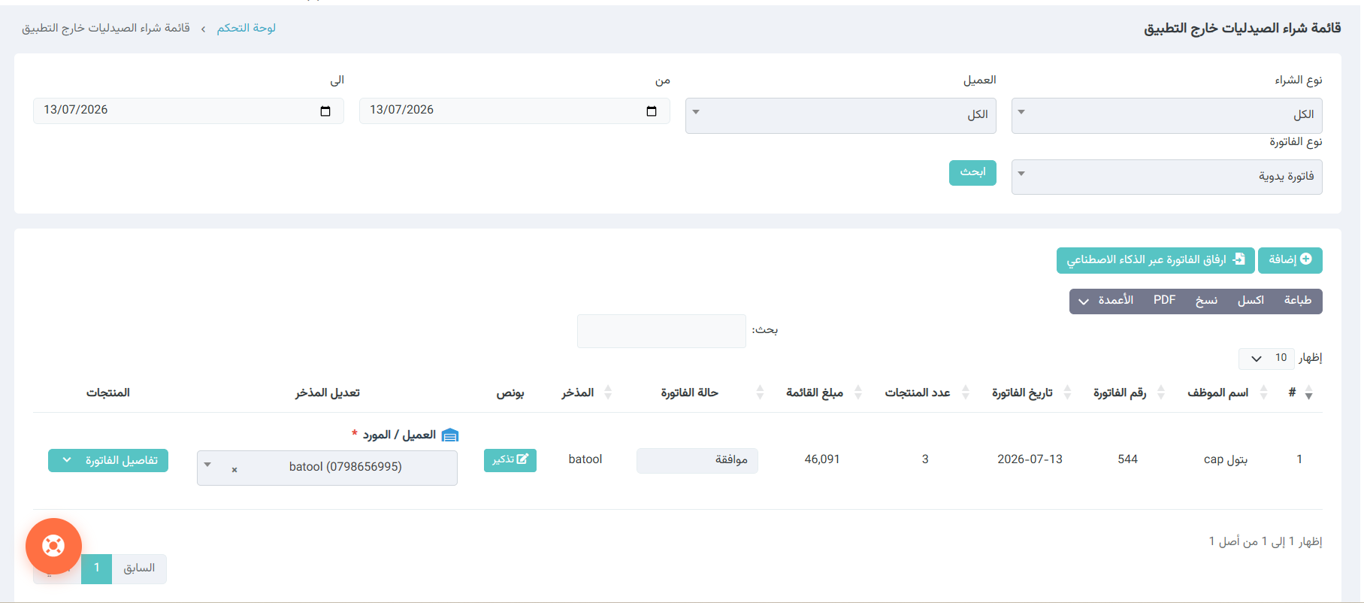This screenshot has width=1364, height=603.
Task: Sort by رقم الفاتورة column arrows
Action: coord(1161,392)
